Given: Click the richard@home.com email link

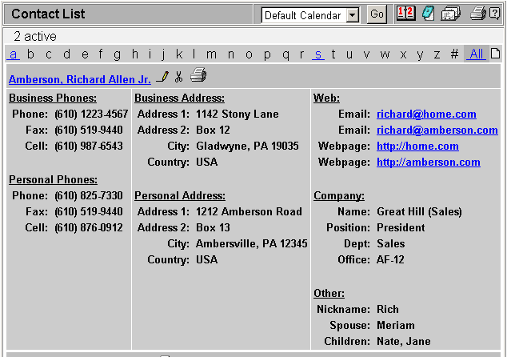Looking at the screenshot, I should pos(426,114).
